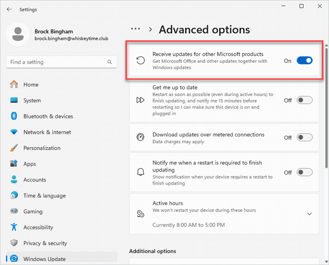This screenshot has height=265, width=329.
Task: Open the breadcrumb ellipsis menu
Action: (135, 29)
